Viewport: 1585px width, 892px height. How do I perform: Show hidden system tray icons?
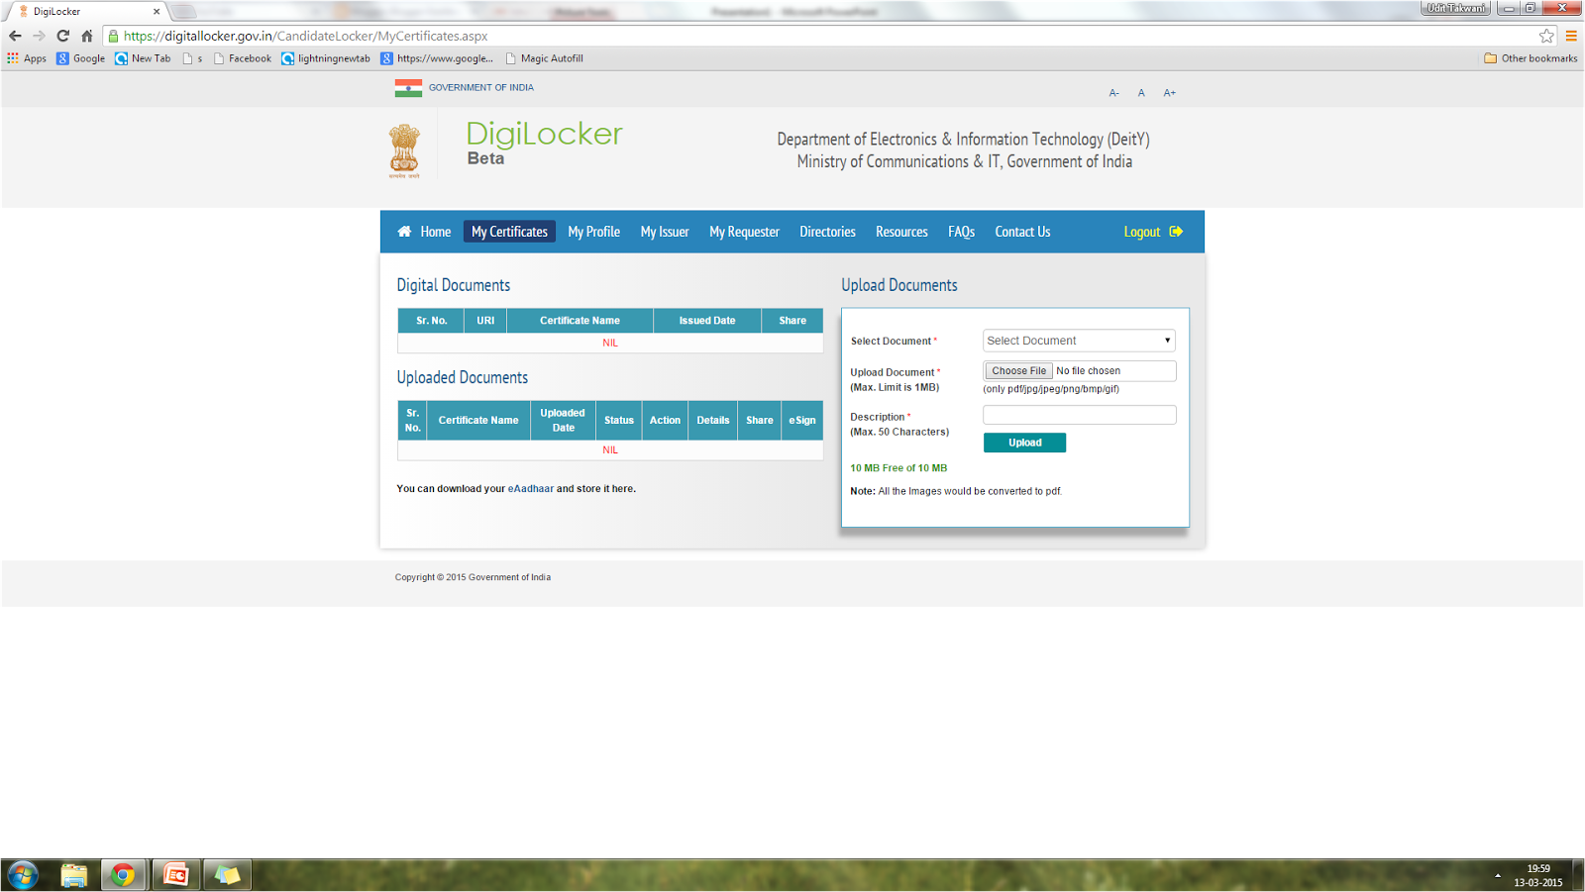point(1498,876)
